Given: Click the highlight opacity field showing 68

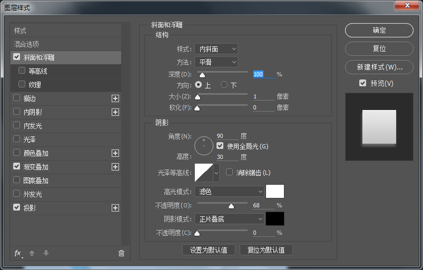Looking at the screenshot, I should point(263,205).
